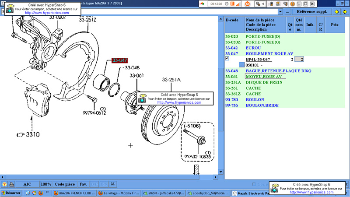Launch Windows Media Player from quick launch
This screenshot has width=350, height=197.
(34, 193)
